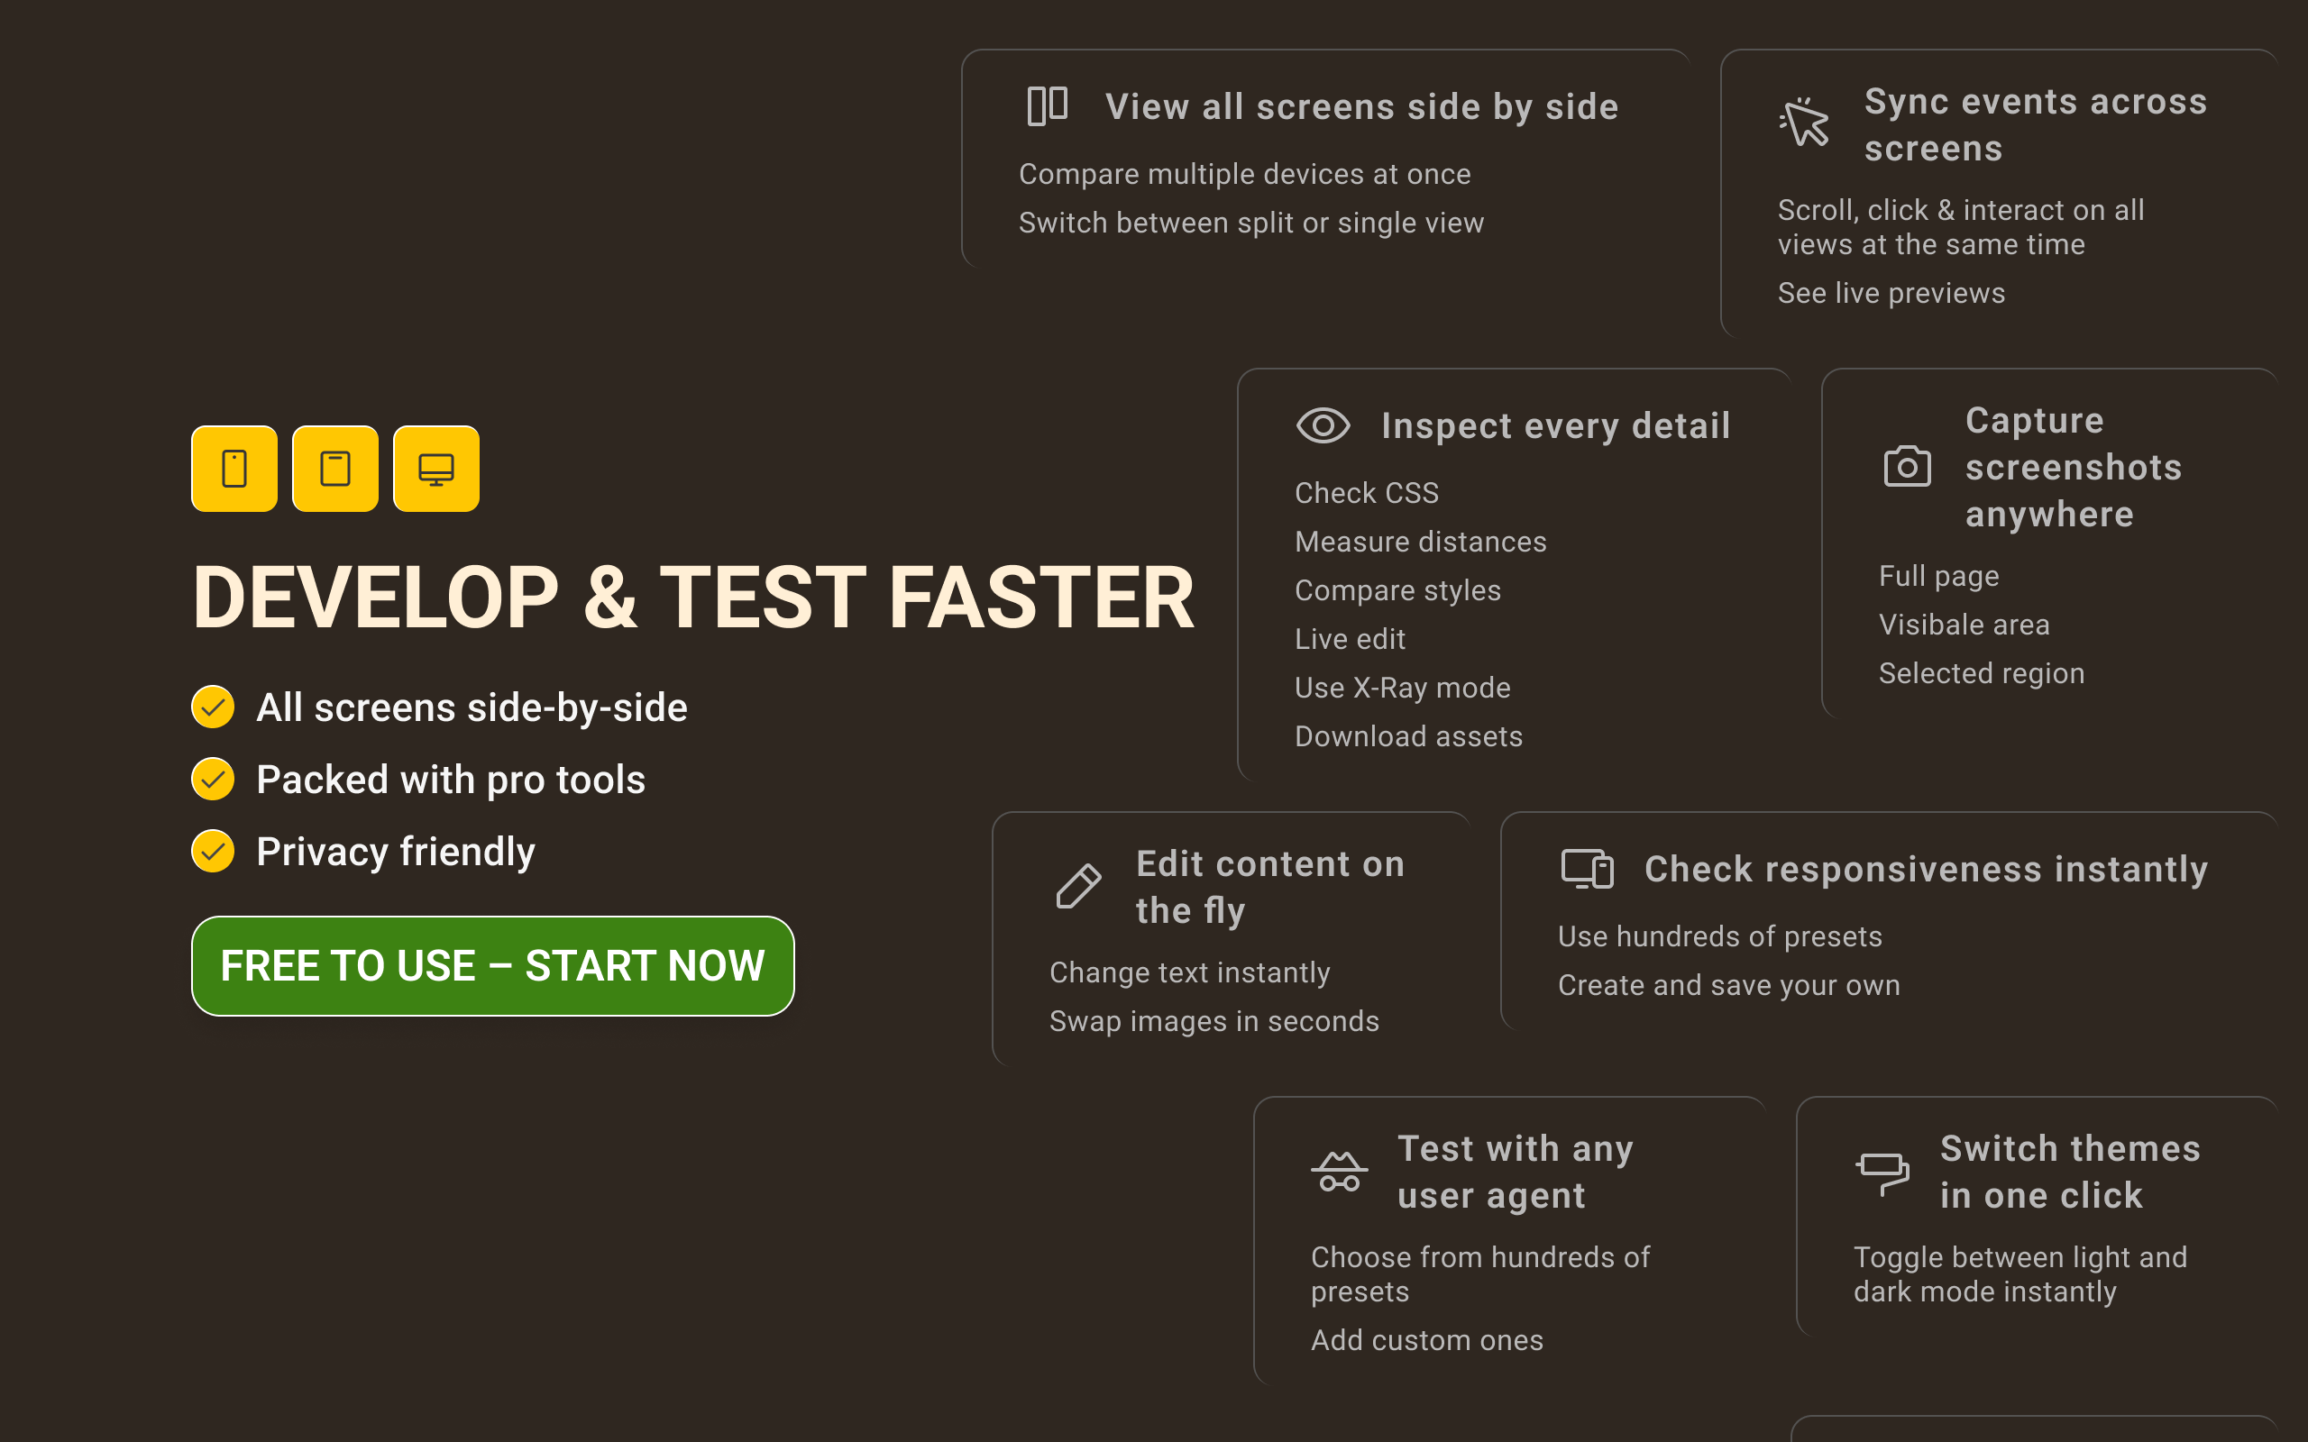This screenshot has height=1442, width=2308.
Task: Click the paint roller themes icon
Action: coord(1882,1171)
